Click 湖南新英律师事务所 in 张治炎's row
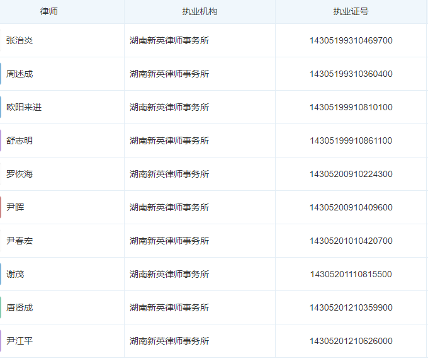 [169, 40]
